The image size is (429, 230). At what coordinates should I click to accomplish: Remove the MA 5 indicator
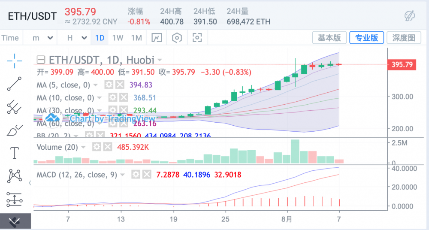(x=120, y=85)
